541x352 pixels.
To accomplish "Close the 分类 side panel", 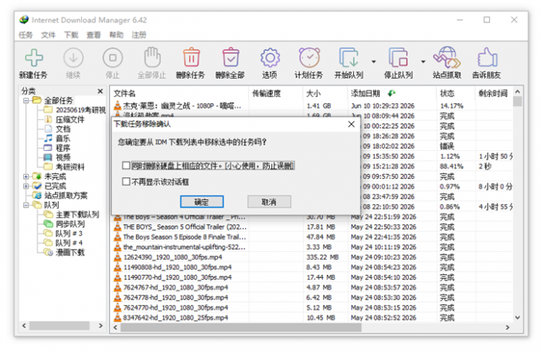I will click(x=100, y=91).
